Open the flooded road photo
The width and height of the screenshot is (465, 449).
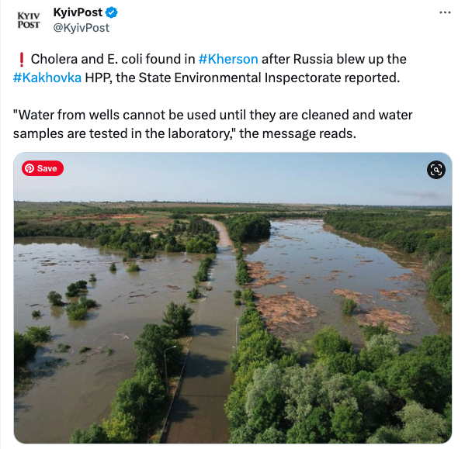coord(233,298)
